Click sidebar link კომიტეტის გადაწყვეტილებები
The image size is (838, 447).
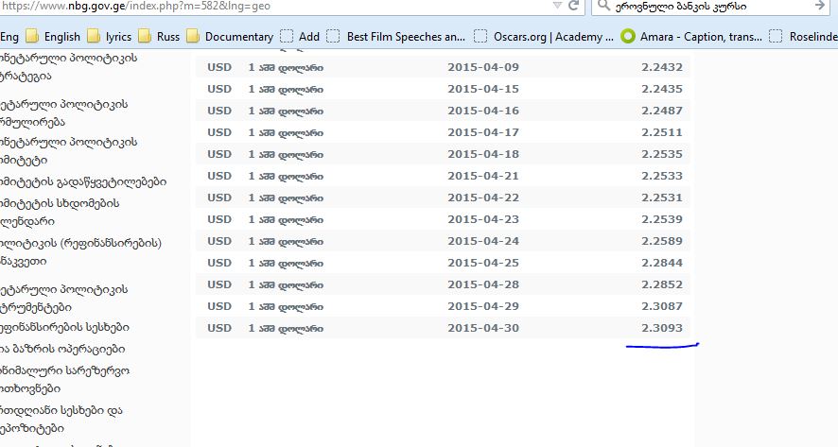coord(83,181)
